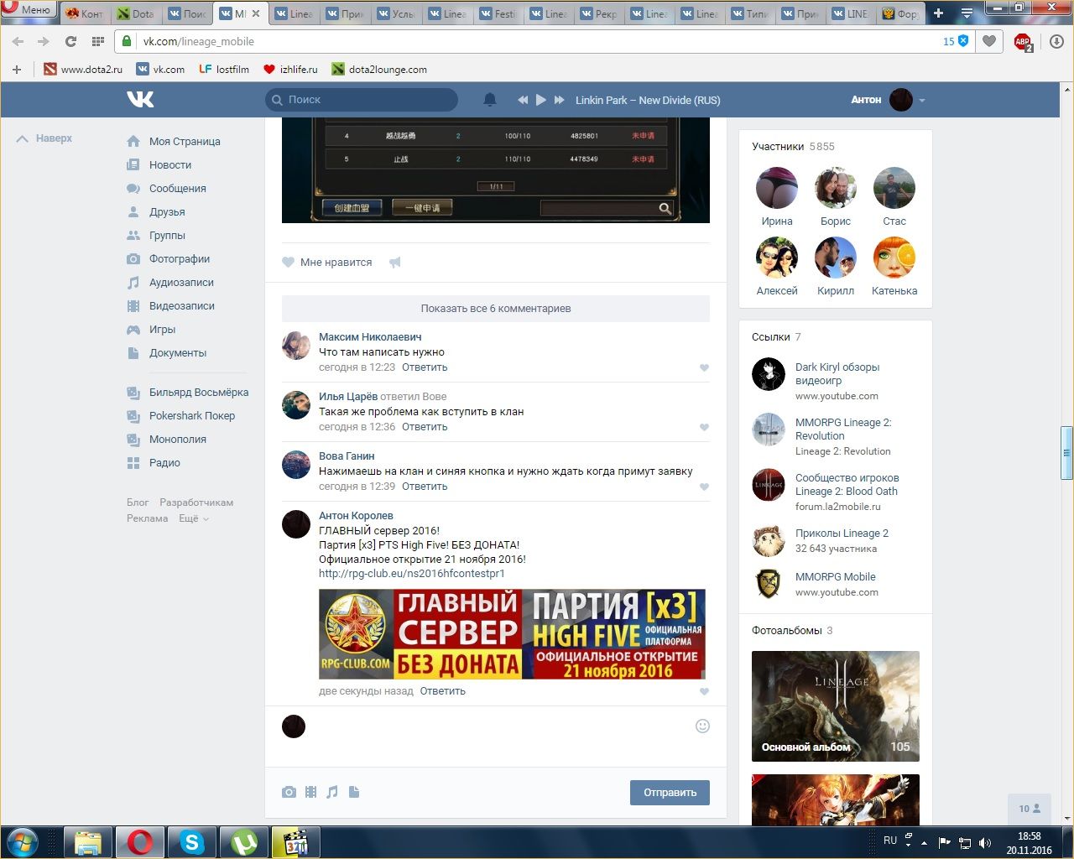This screenshot has height=859, width=1074.
Task: Open Dark Kiryl обзоры видеоигр link
Action: (x=837, y=373)
